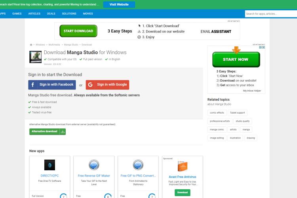Click the 'Related topics' heading

click(218, 99)
